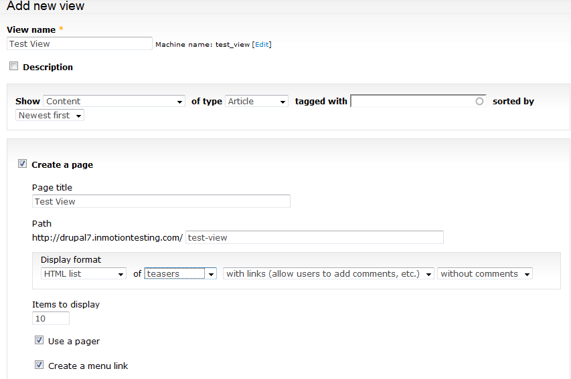The image size is (571, 379).
Task: Click the Create a page label
Action: pyautogui.click(x=62, y=164)
